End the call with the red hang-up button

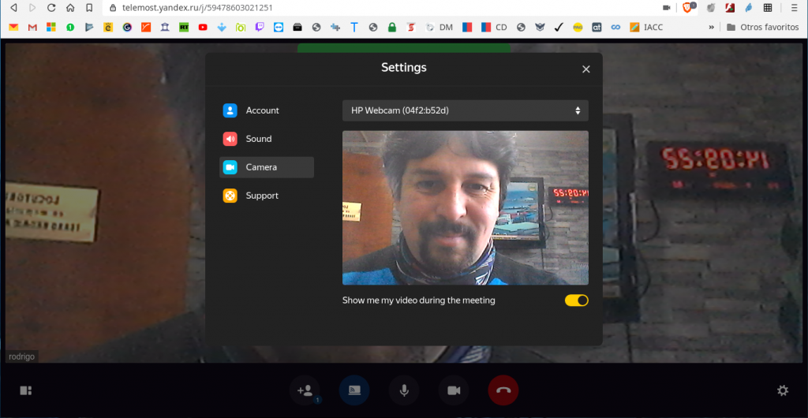(503, 390)
